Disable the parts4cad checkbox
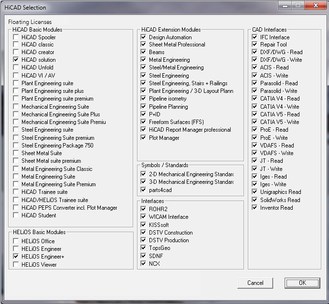The image size is (329, 304). click(144, 190)
